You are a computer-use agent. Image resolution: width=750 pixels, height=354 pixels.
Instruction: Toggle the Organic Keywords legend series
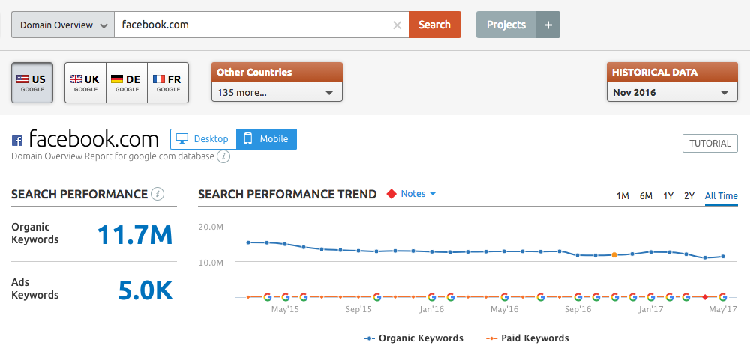[413, 338]
